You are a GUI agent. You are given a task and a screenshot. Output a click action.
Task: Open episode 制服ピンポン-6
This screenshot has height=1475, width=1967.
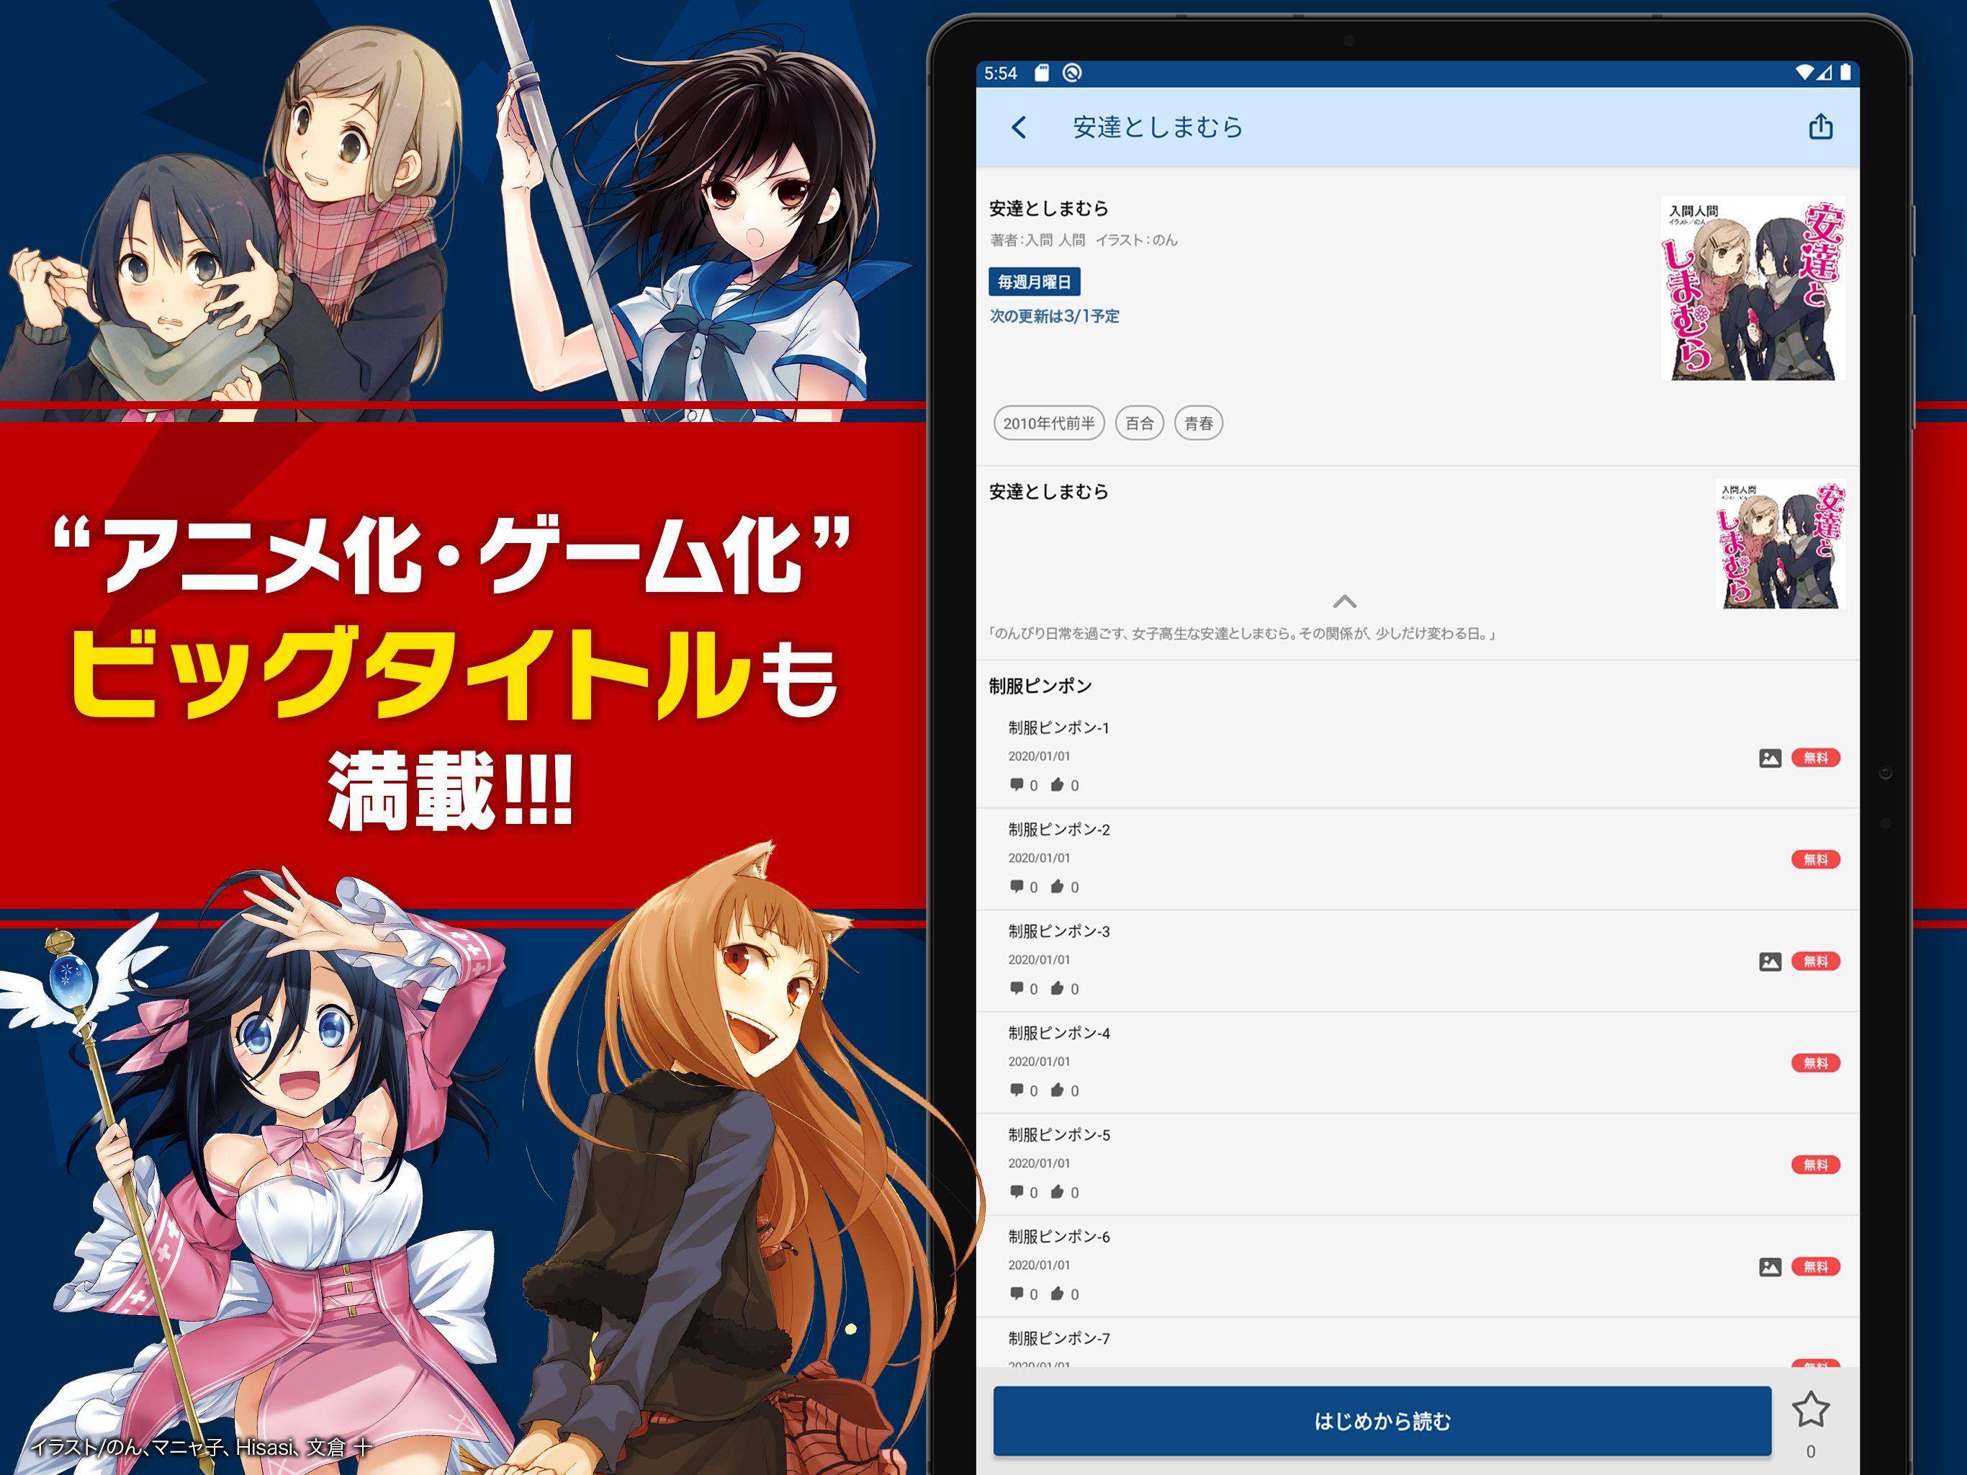[1418, 1266]
